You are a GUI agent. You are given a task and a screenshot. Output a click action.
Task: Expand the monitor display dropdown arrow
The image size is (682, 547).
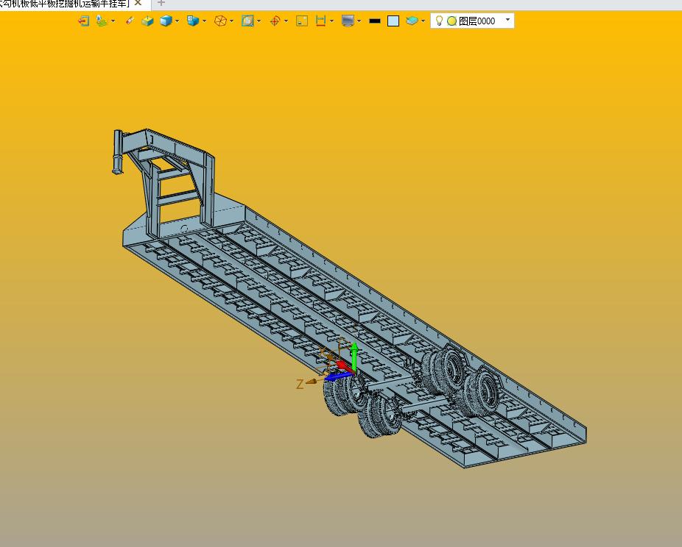(x=359, y=21)
